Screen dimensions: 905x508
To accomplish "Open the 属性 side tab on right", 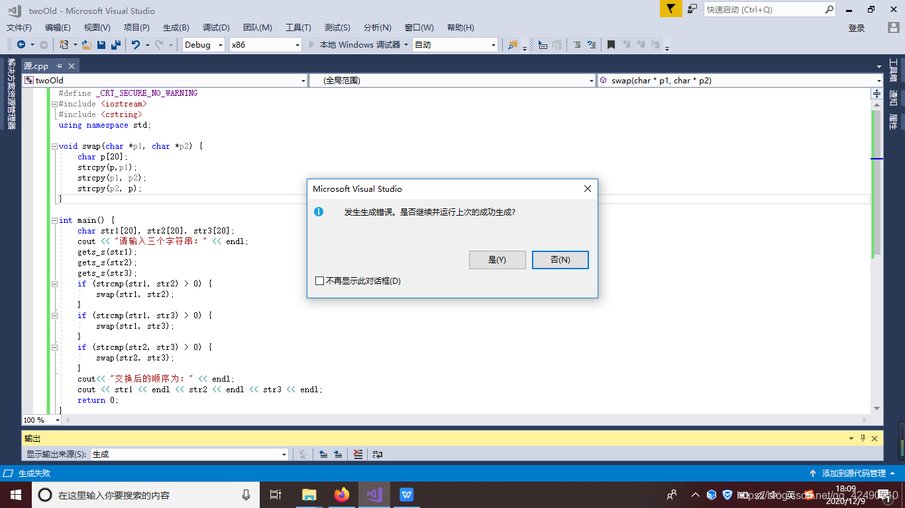I will point(894,121).
